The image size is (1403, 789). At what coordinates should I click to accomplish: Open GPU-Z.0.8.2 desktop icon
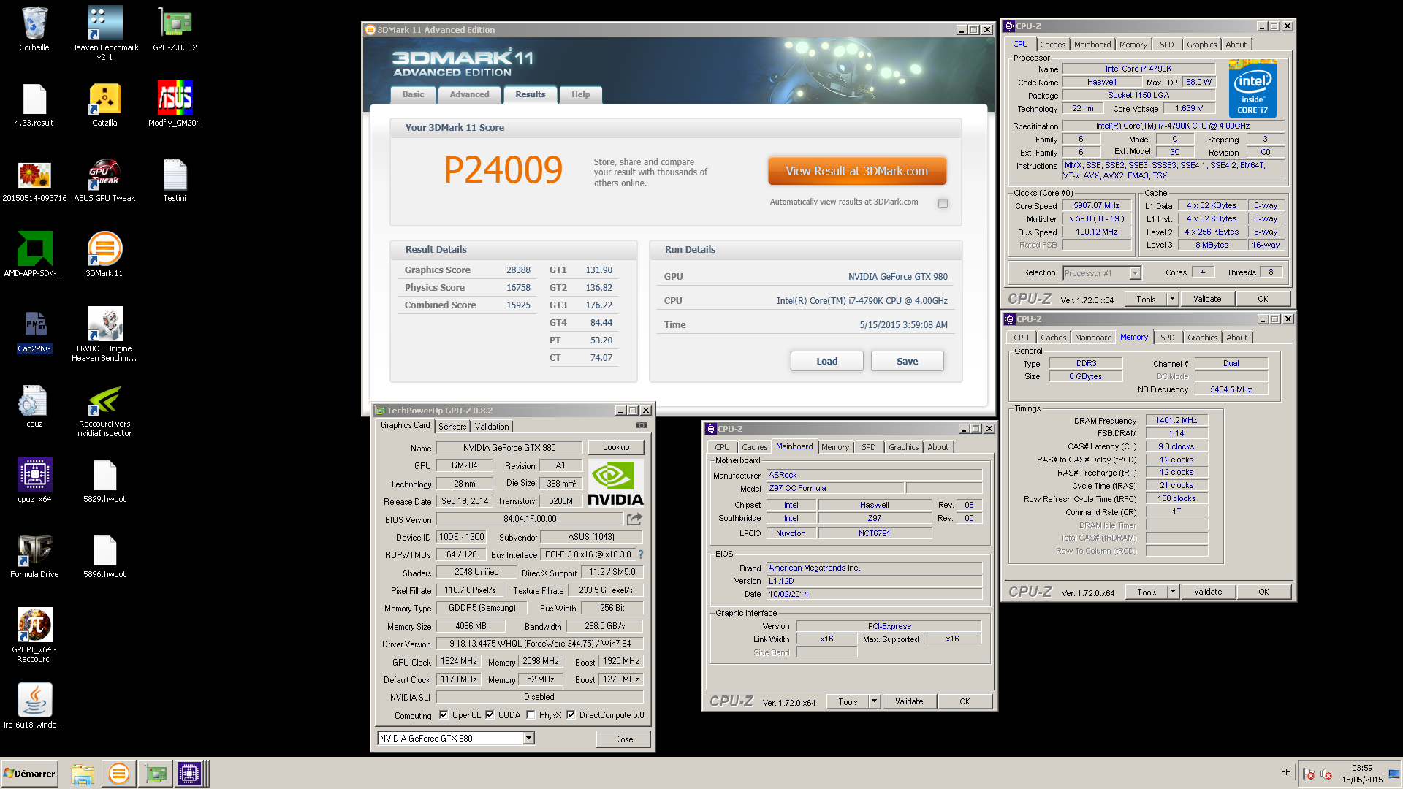[175, 29]
